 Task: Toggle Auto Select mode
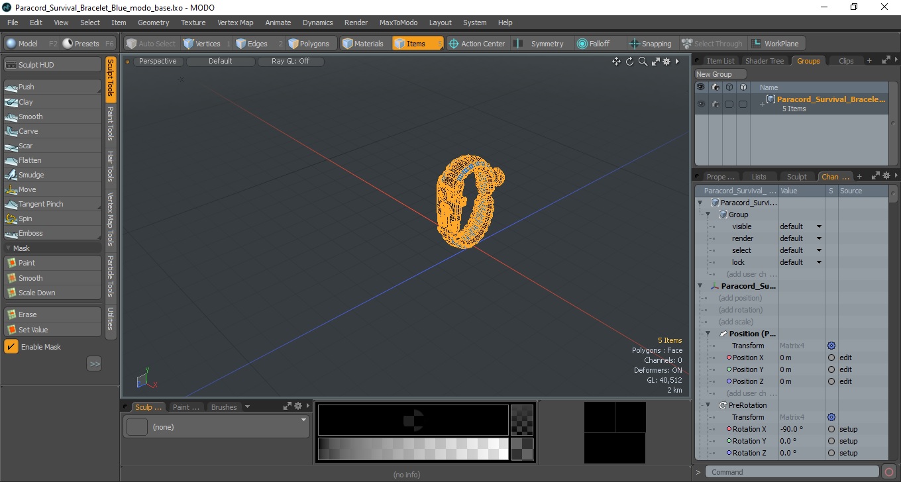click(151, 44)
